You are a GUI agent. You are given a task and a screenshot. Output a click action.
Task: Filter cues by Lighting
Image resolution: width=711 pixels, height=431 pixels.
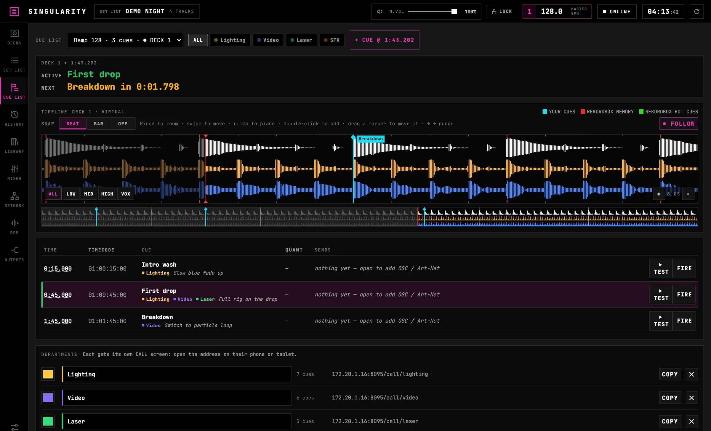tap(230, 40)
